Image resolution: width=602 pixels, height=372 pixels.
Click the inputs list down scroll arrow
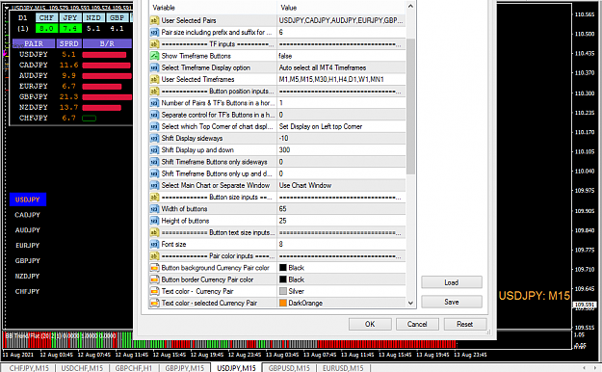click(410, 303)
